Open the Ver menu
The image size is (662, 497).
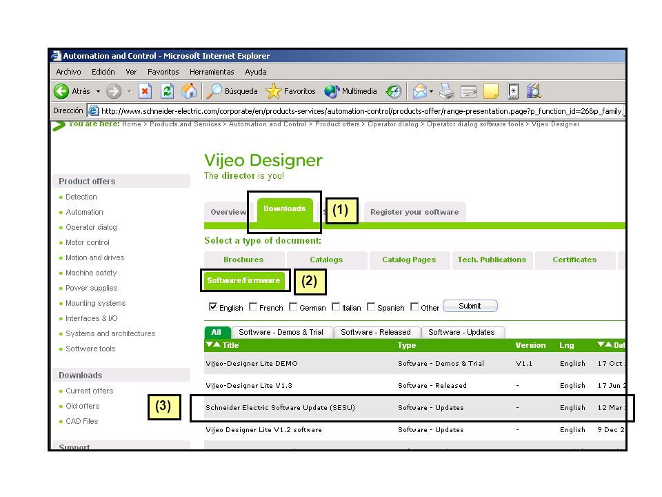(x=131, y=72)
